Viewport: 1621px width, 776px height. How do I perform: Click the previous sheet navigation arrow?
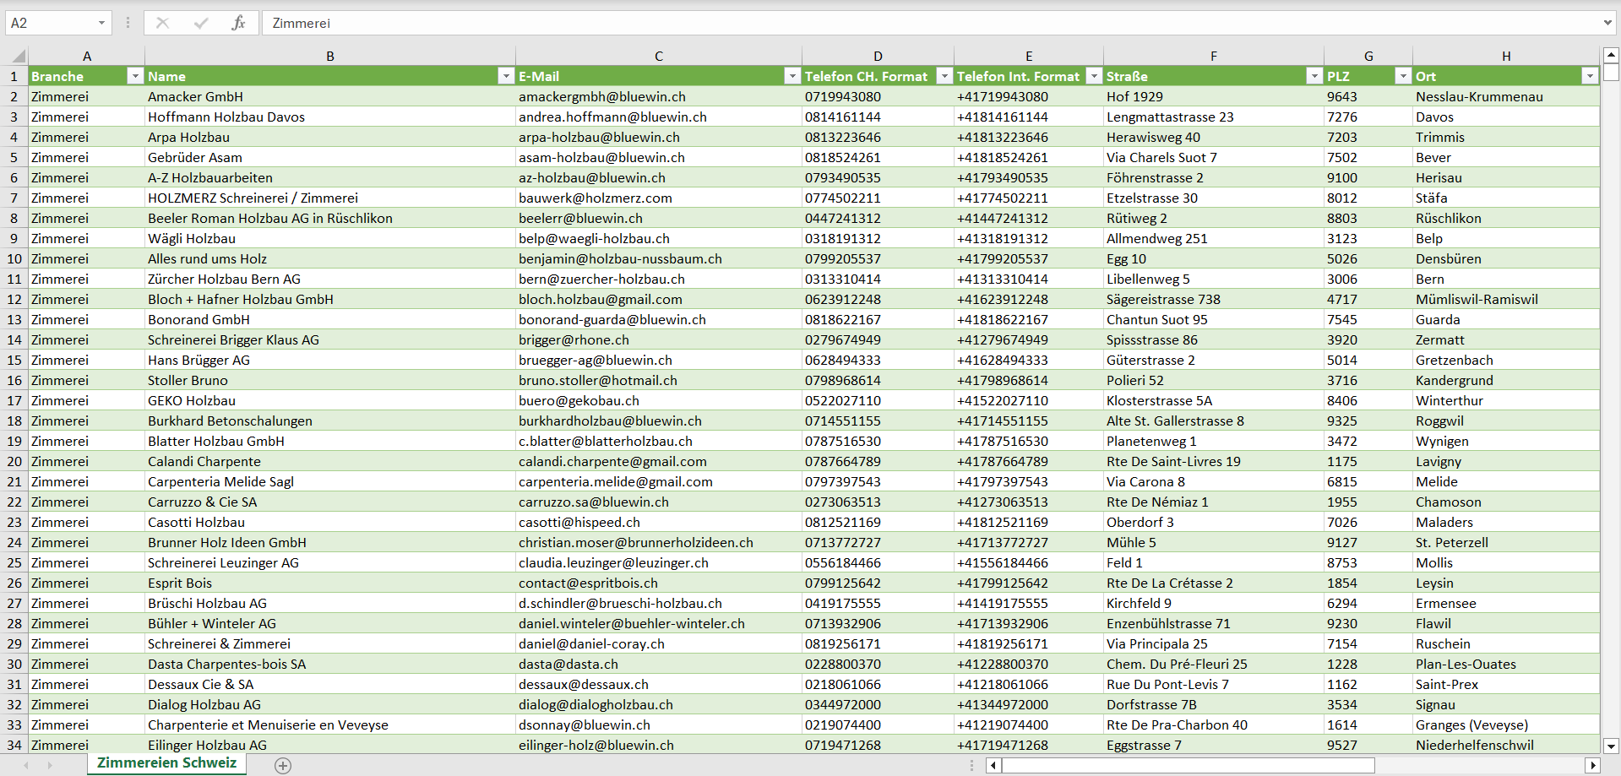(x=26, y=765)
